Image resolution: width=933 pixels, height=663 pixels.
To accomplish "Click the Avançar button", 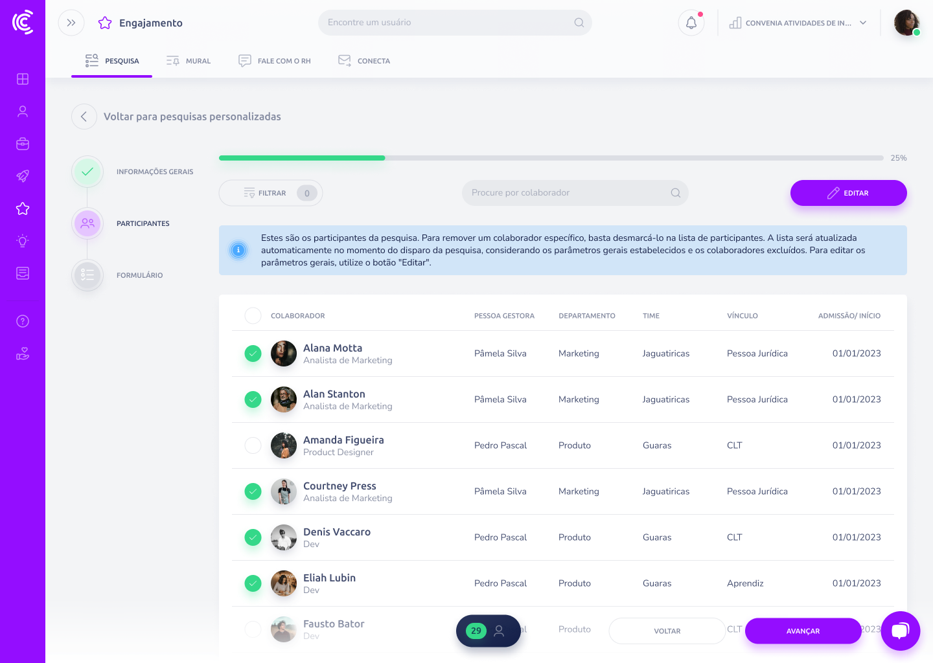I will [x=803, y=631].
